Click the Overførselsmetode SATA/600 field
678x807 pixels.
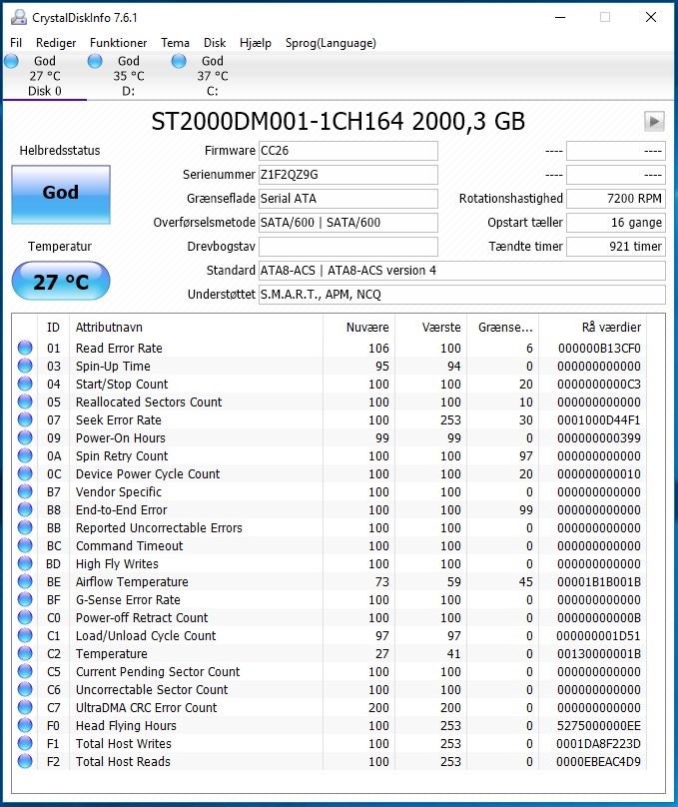pos(348,223)
